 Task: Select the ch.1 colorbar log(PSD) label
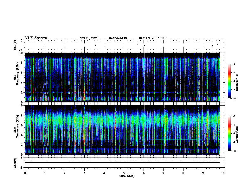(x=237, y=83)
